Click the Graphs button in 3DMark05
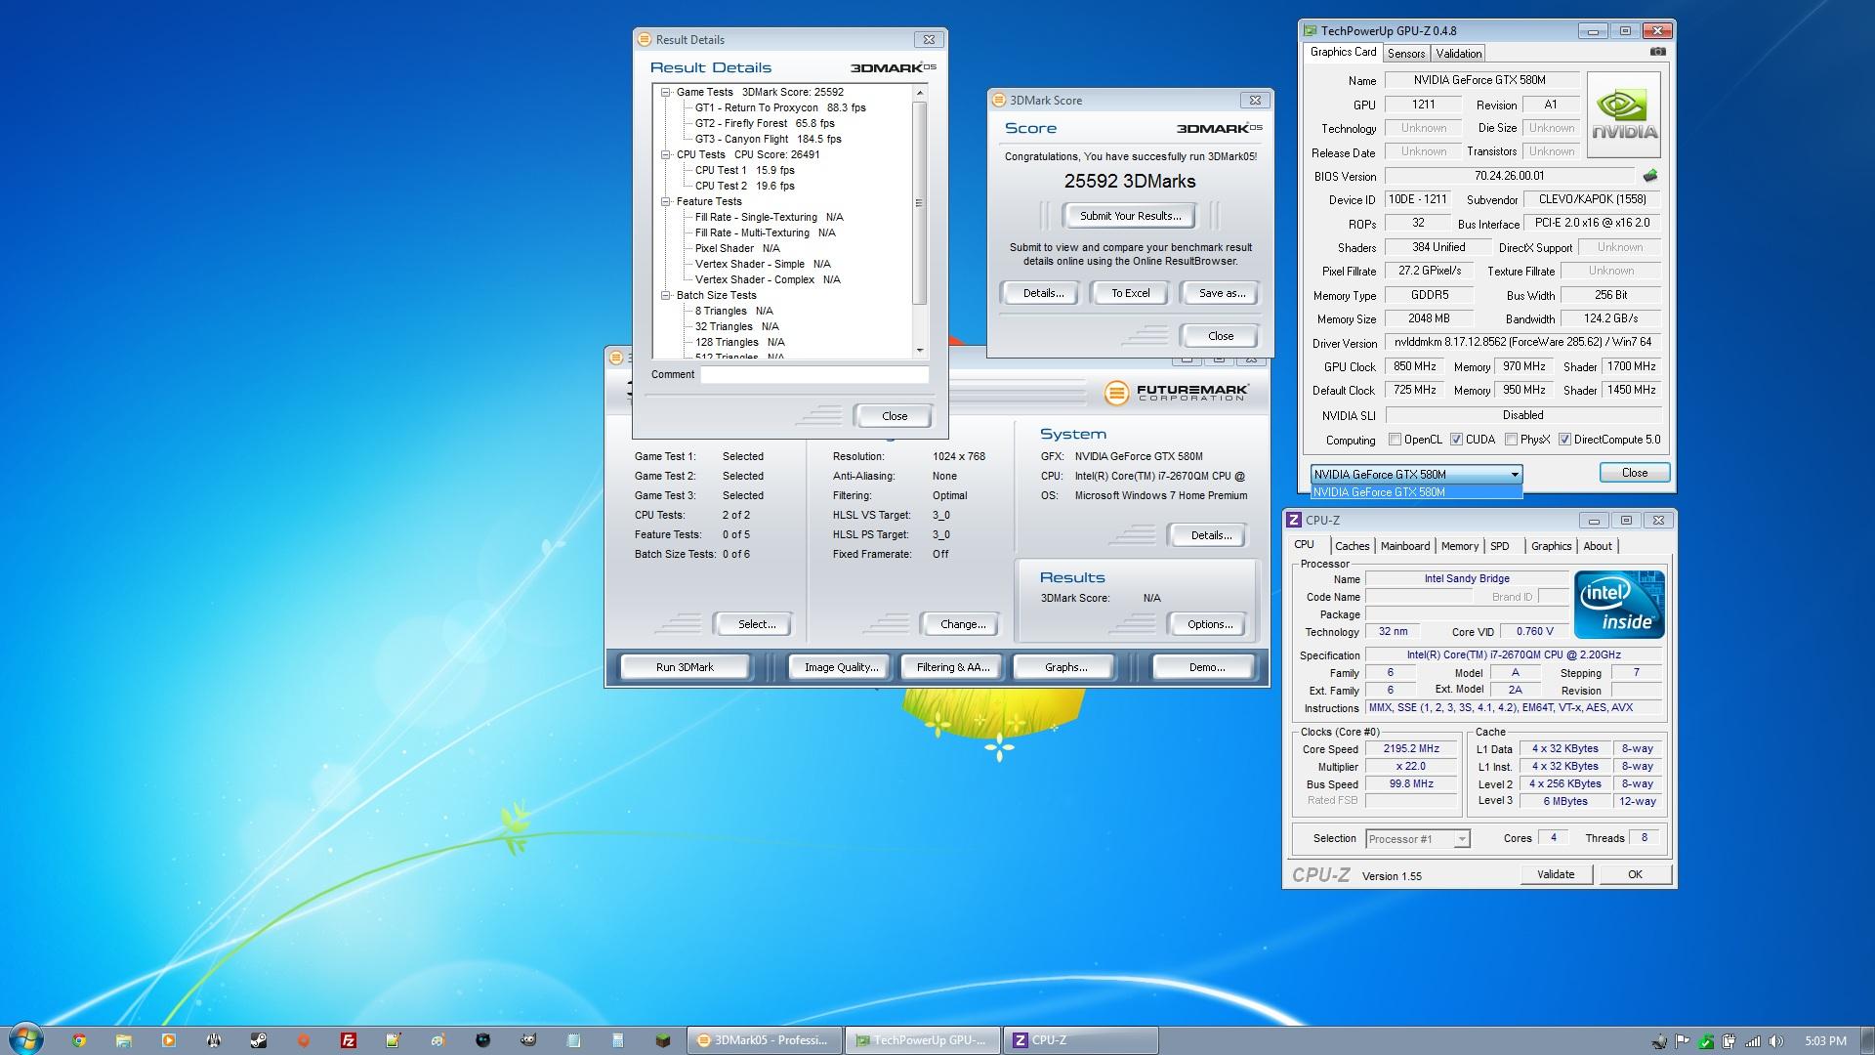Viewport: 1875px width, 1055px height. 1065,667
